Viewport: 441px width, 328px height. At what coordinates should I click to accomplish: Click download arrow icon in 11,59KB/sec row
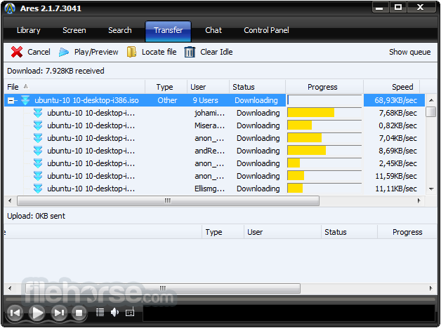click(38, 176)
